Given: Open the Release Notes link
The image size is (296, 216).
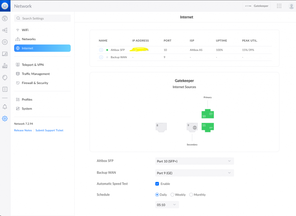Looking at the screenshot, I should [x=23, y=130].
